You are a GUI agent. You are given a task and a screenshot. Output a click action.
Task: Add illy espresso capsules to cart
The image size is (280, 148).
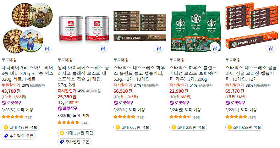(x=103, y=48)
